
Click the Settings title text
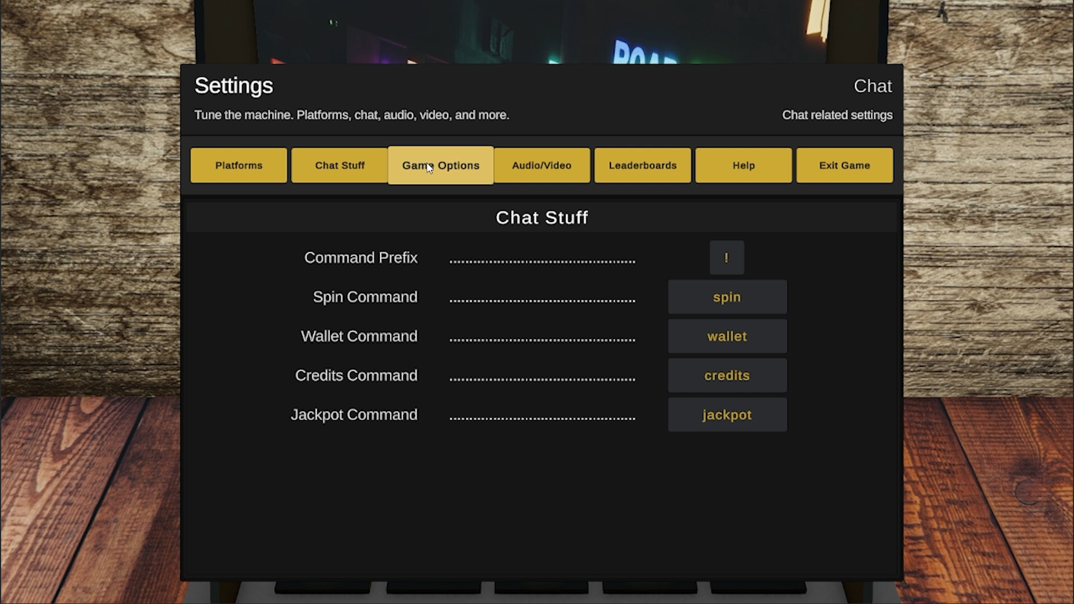pyautogui.click(x=234, y=86)
